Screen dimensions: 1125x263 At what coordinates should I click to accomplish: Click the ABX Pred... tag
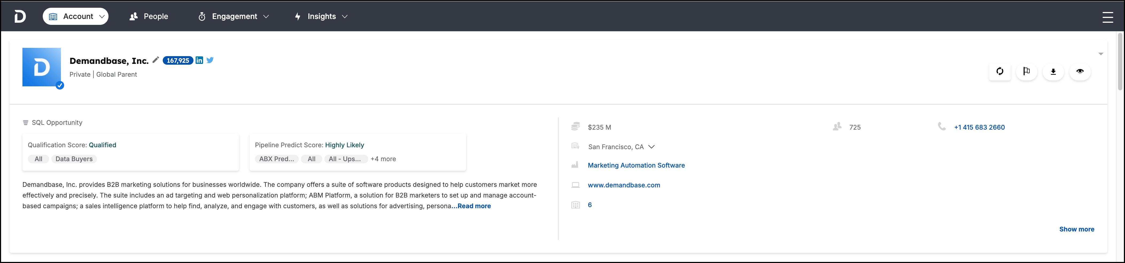[x=277, y=159]
